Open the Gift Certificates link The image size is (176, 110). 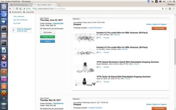[x=19, y=16]
